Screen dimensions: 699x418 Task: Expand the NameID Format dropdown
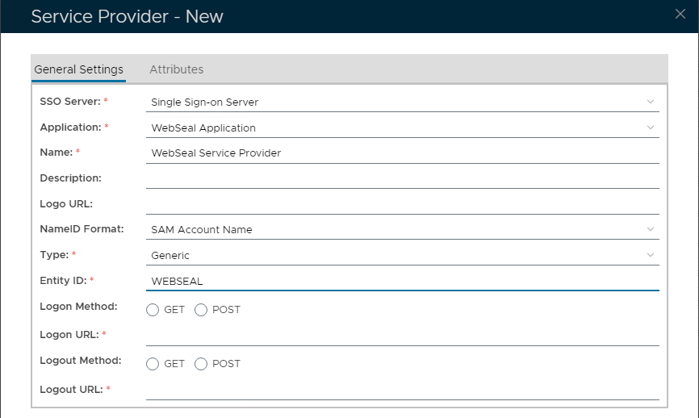[651, 229]
